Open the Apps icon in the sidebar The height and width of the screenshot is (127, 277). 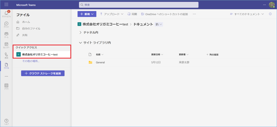[x=6, y=86]
